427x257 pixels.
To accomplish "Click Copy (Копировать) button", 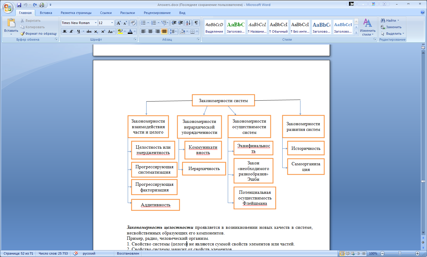I will coord(32,27).
